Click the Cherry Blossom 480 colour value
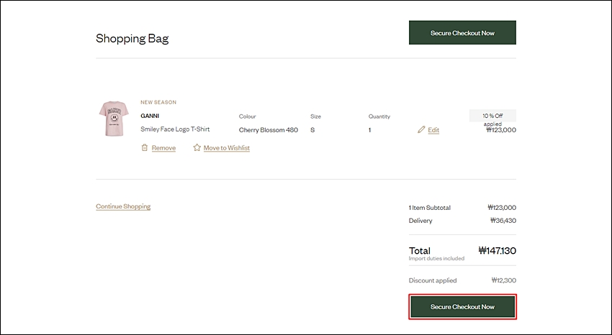Image resolution: width=612 pixels, height=335 pixels. [269, 130]
